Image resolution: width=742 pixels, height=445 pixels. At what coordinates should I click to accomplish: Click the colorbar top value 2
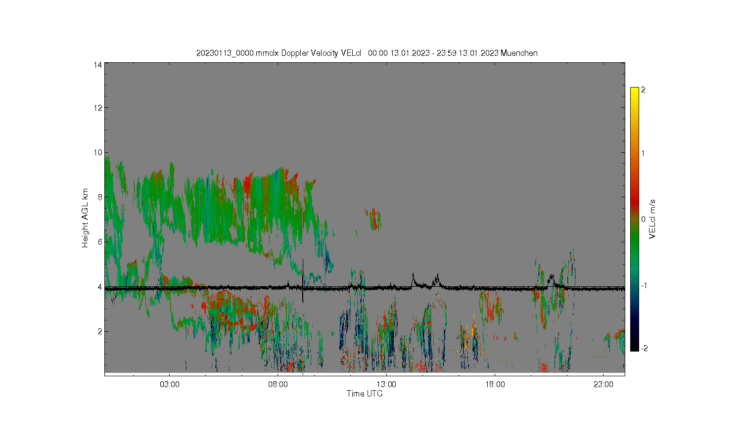(643, 90)
